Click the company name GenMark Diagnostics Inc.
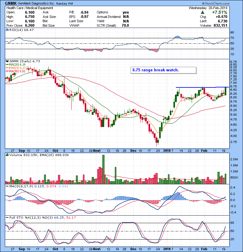This screenshot has height=252, width=243. click(x=36, y=3)
